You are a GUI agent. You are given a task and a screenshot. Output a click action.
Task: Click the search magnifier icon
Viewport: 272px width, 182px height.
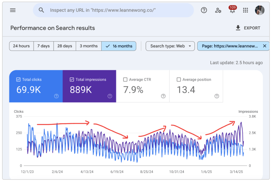point(41,10)
